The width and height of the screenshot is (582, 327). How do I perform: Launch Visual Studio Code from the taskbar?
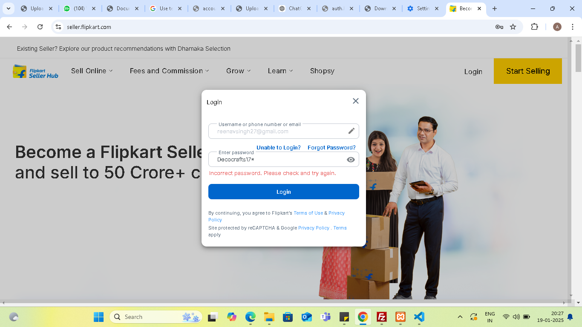419,317
